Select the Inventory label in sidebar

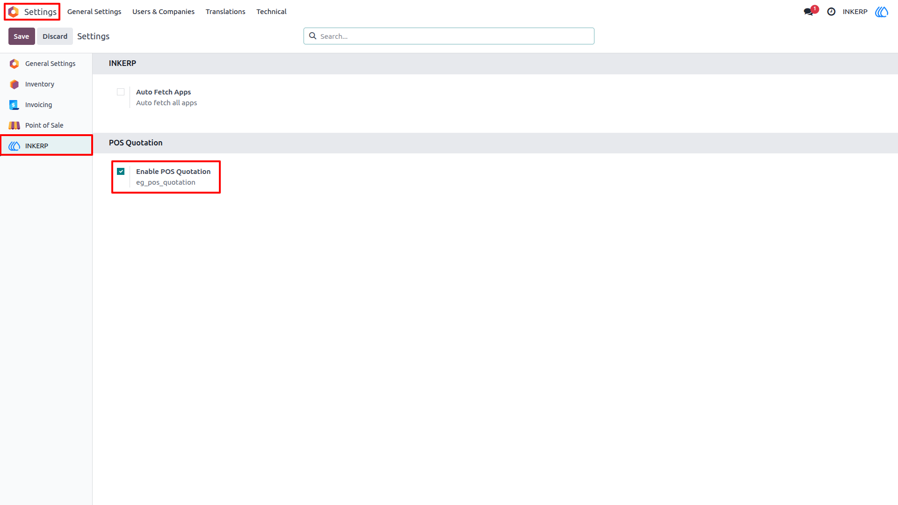pyautogui.click(x=40, y=84)
